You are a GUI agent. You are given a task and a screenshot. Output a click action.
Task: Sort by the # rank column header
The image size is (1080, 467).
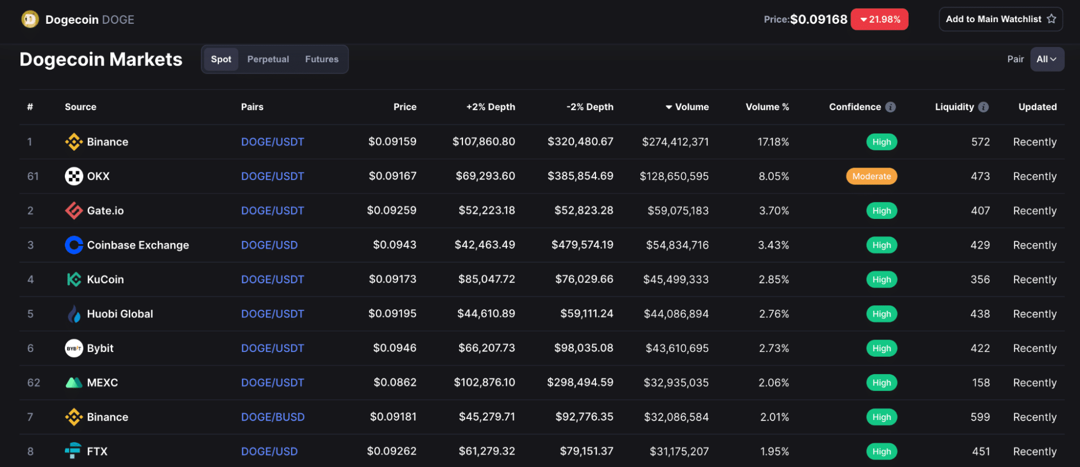30,107
